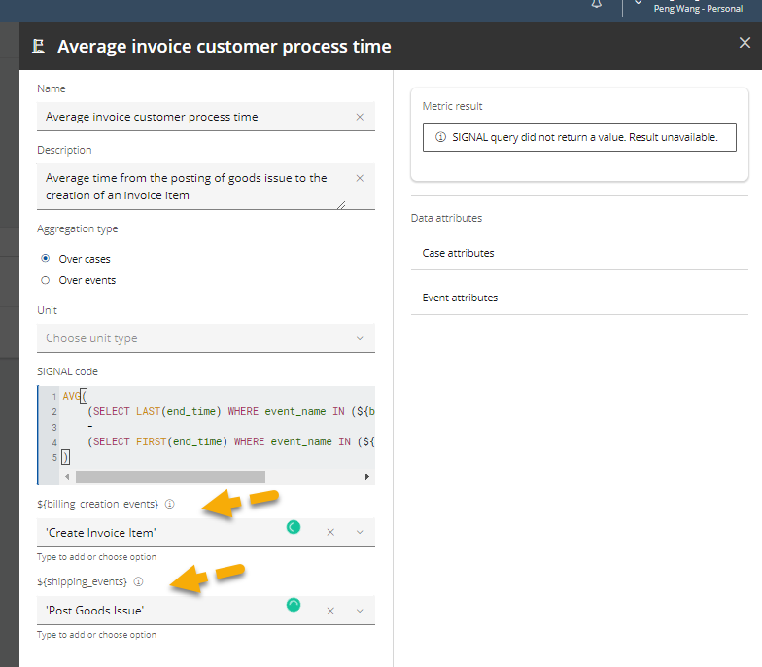This screenshot has width=762, height=667.
Task: Expand the shipping events dropdown arrow
Action: click(360, 611)
